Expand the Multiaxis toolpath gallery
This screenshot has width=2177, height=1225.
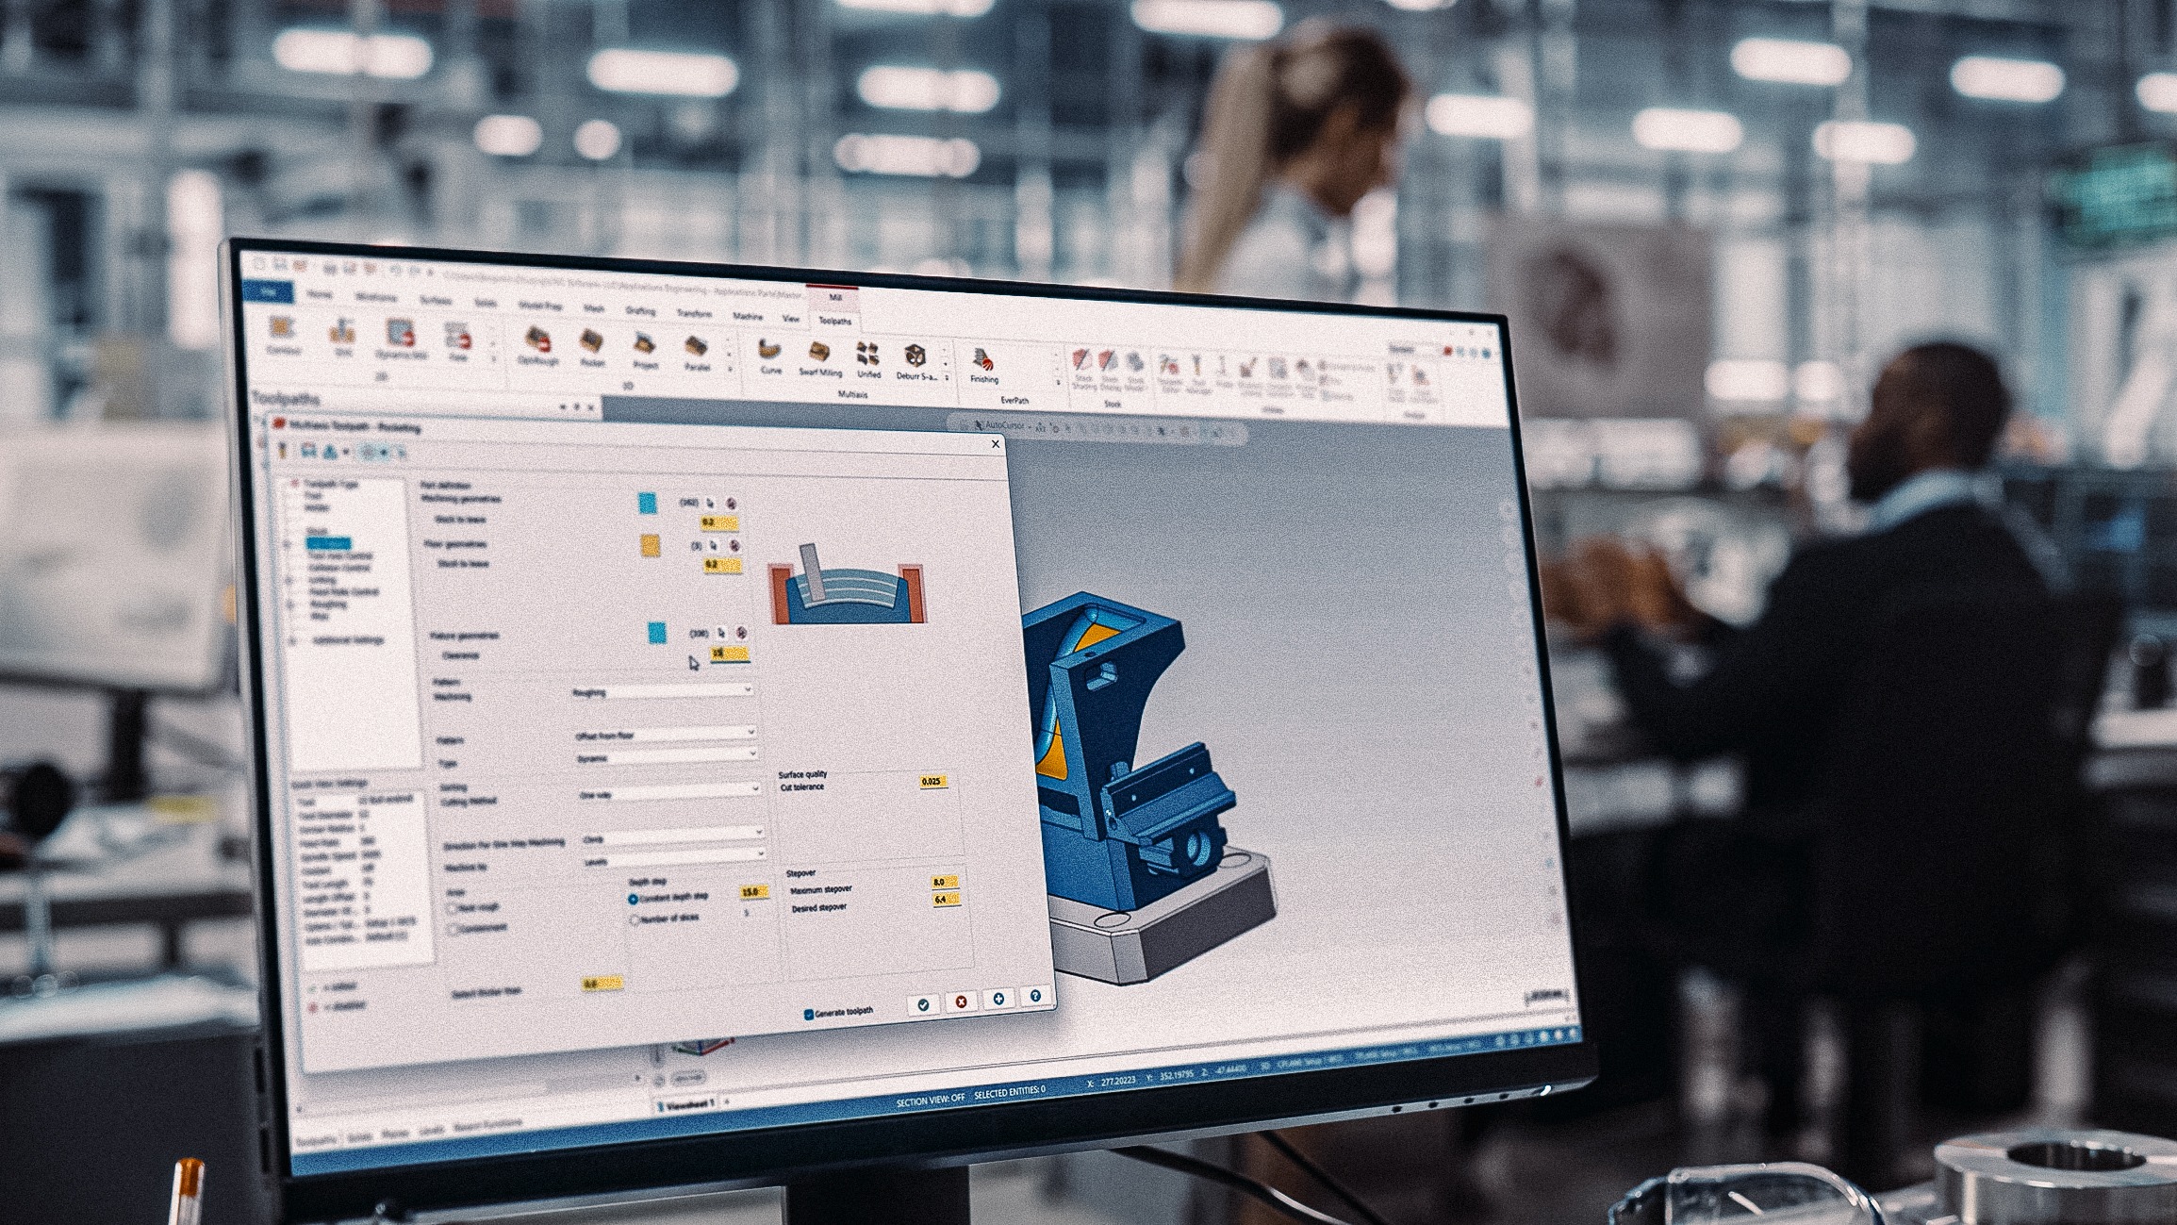(946, 378)
